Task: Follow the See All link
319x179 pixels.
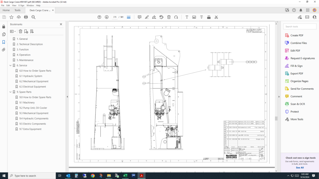Action: coord(300,168)
